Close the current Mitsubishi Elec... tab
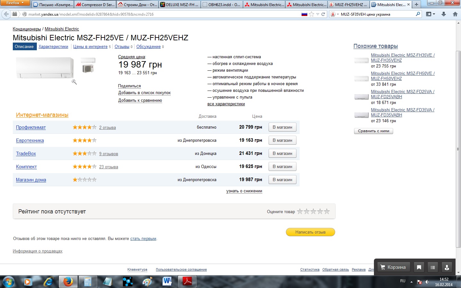 (x=408, y=4)
